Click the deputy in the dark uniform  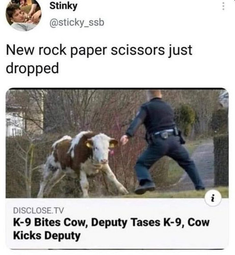[x=163, y=141]
